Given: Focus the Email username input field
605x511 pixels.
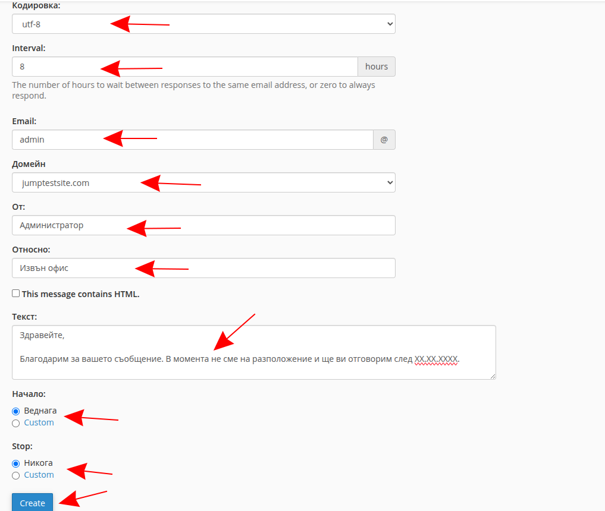Looking at the screenshot, I should [x=192, y=140].
